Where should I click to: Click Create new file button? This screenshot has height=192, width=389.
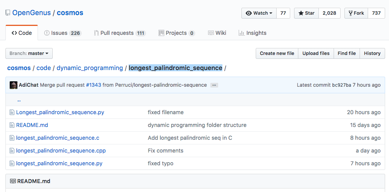tap(277, 53)
